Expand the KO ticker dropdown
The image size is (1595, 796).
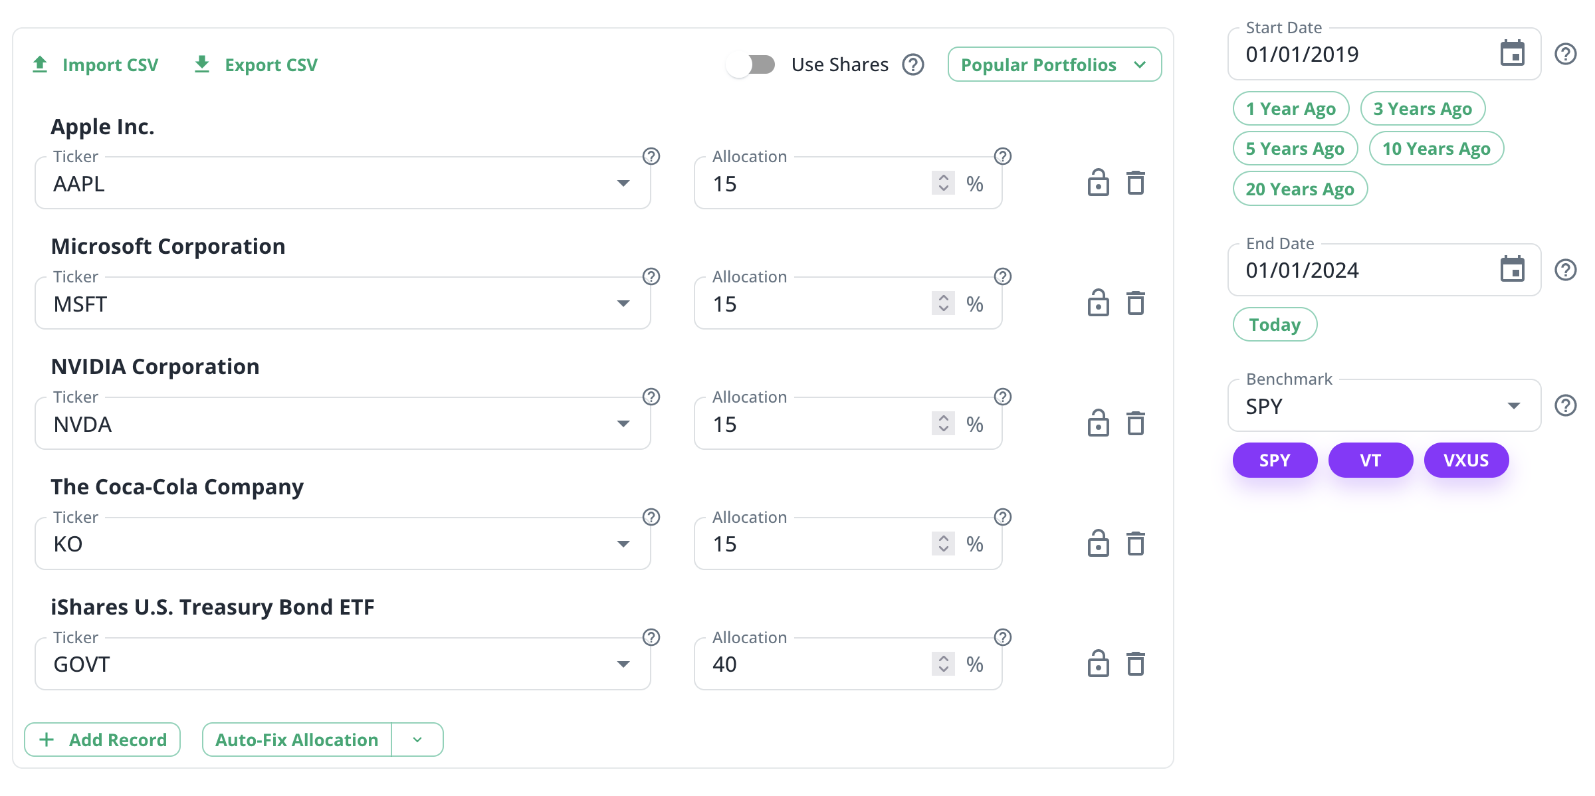[623, 544]
